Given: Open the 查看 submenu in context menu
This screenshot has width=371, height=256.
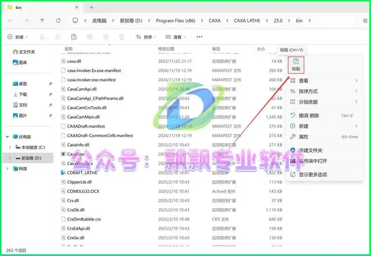Looking at the screenshot, I should (x=324, y=81).
